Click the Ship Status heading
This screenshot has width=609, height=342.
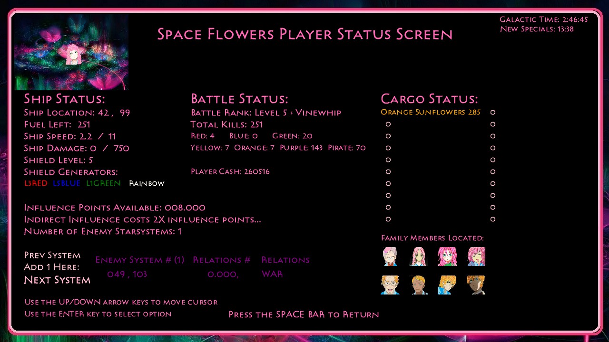tap(64, 99)
